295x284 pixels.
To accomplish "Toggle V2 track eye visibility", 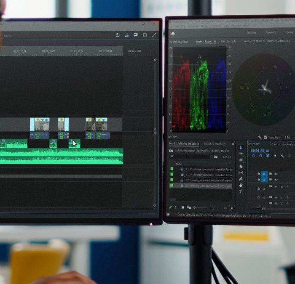I will [276, 174].
